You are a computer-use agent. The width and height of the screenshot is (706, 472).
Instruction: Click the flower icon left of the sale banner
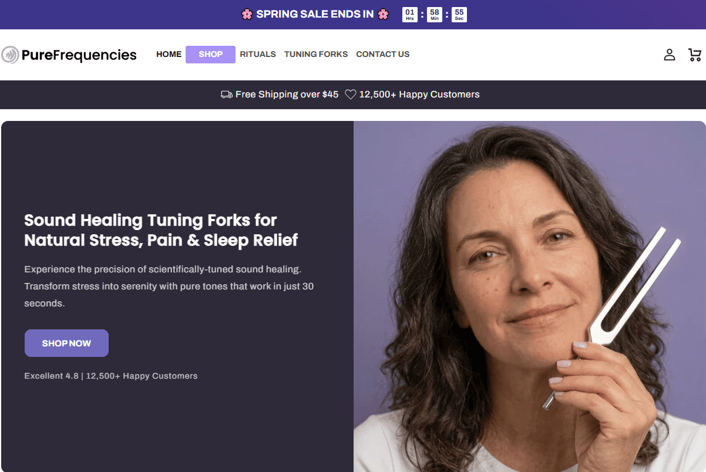(246, 14)
